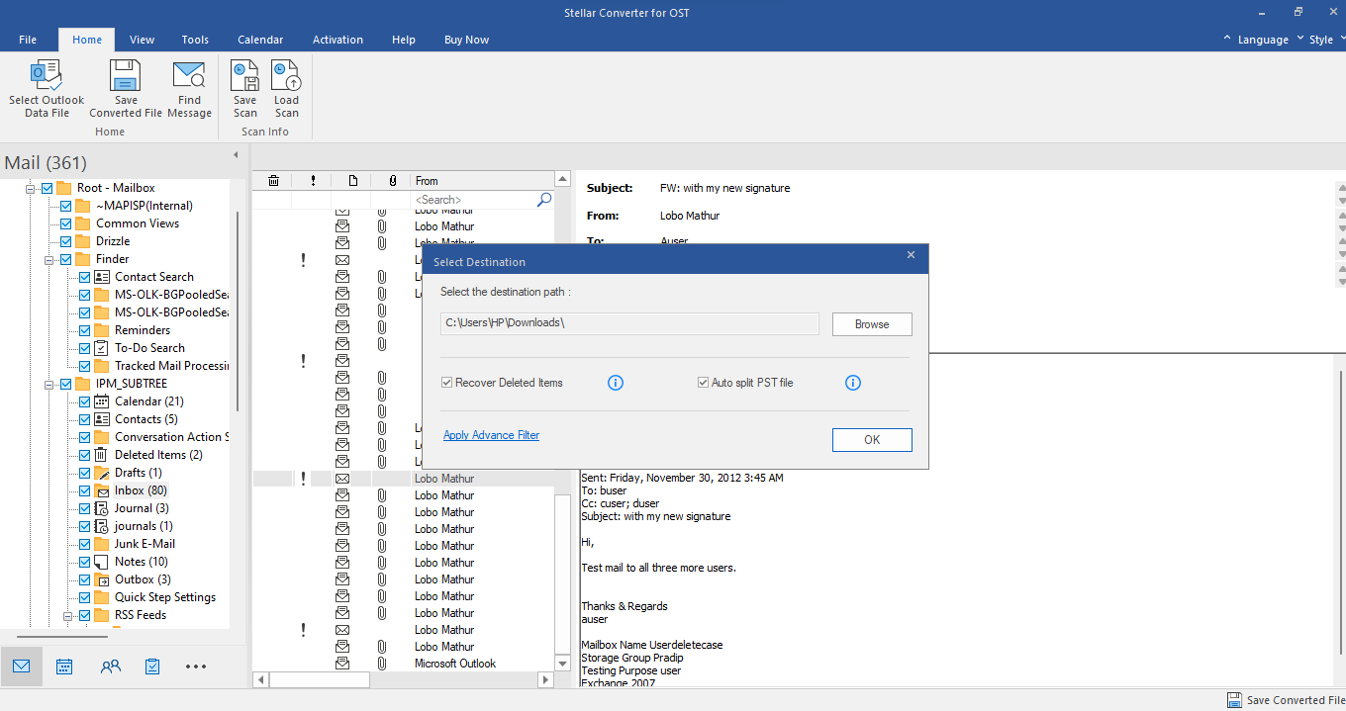Viewport: 1346px width, 711px height.
Task: Click the destination path field
Action: (x=629, y=324)
